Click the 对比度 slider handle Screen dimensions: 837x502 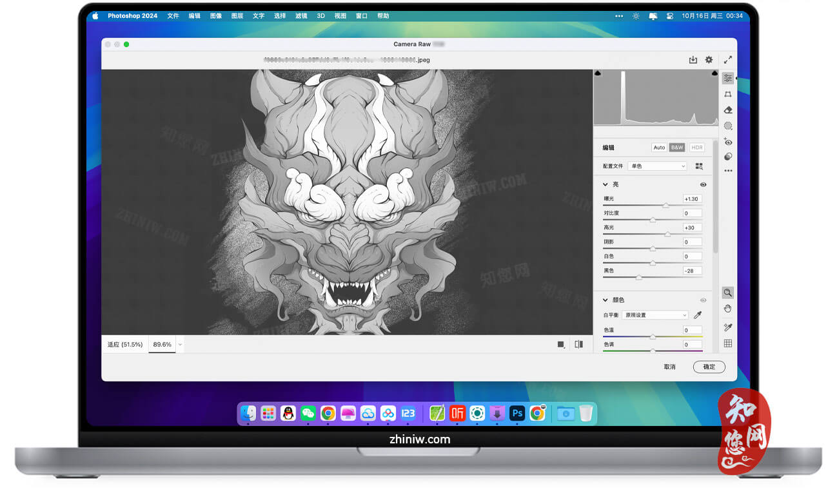pos(653,220)
